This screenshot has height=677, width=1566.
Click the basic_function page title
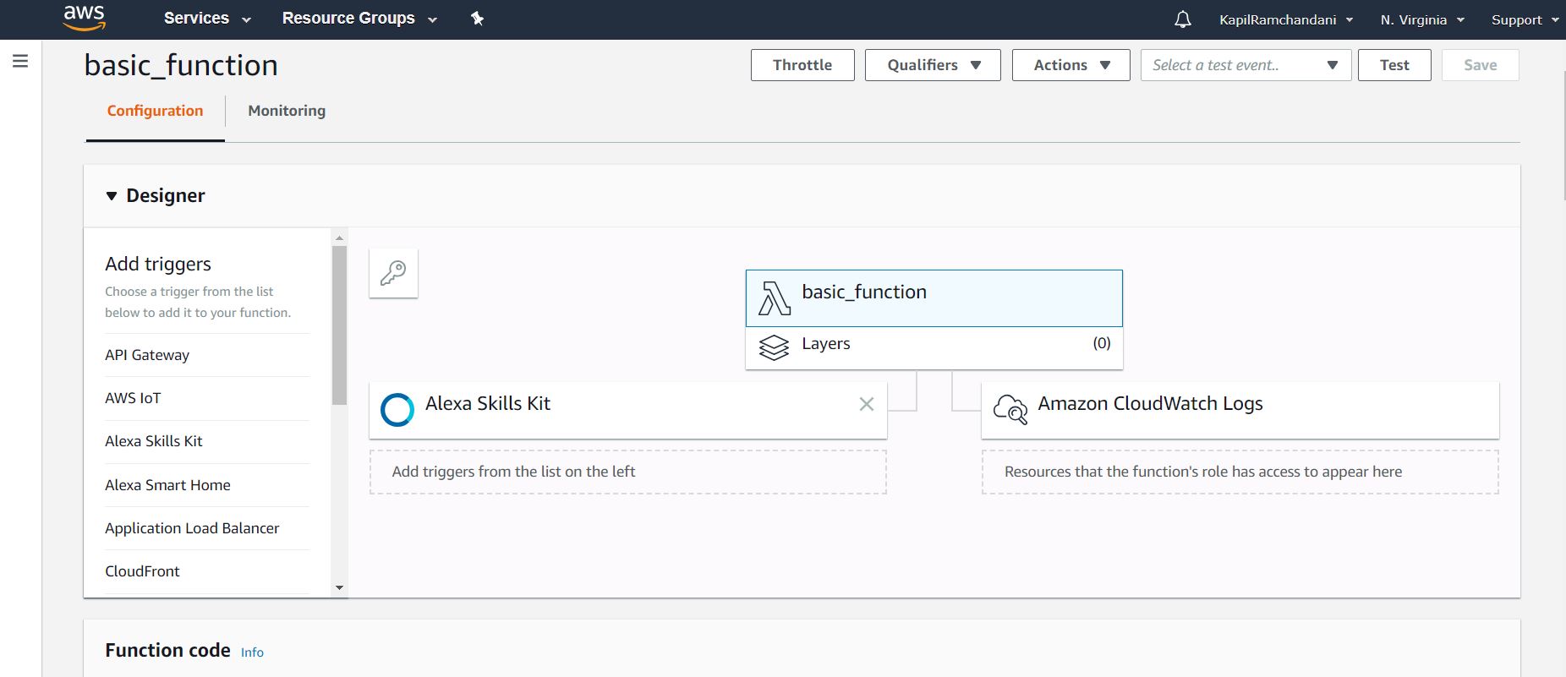(181, 66)
